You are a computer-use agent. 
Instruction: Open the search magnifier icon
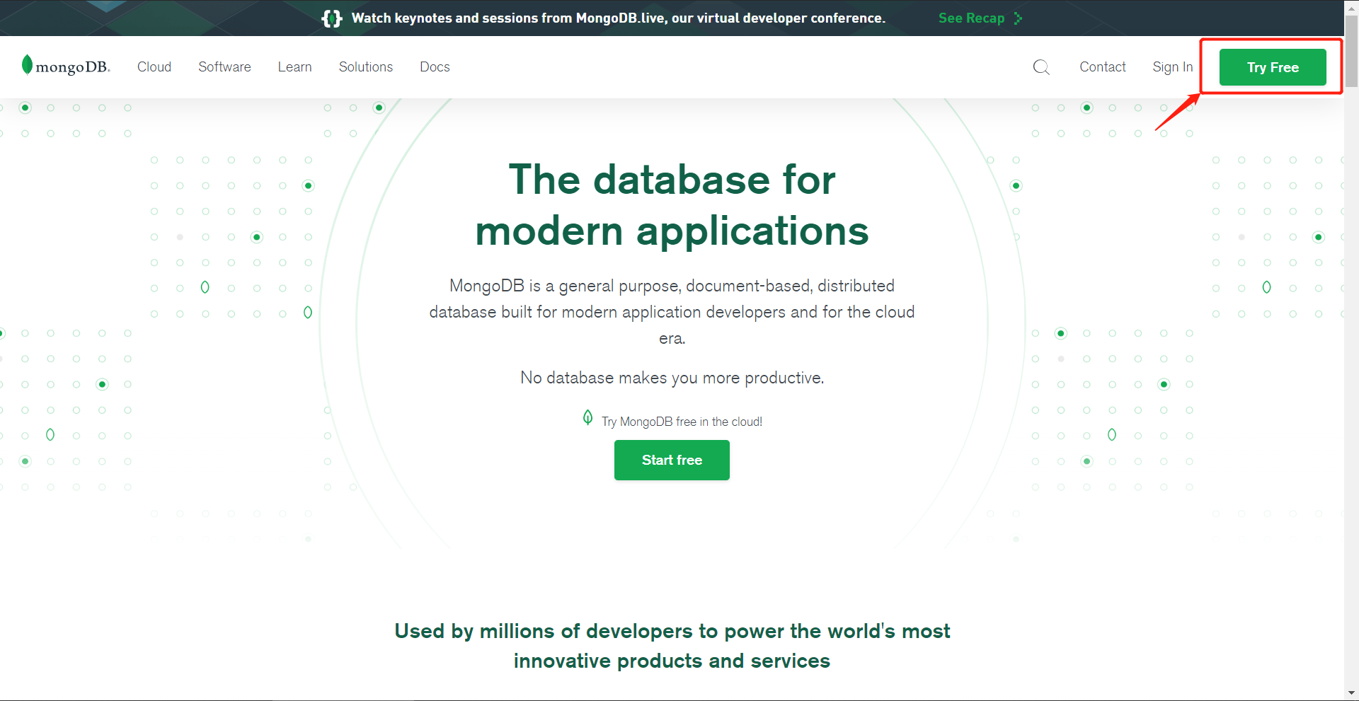coord(1040,67)
